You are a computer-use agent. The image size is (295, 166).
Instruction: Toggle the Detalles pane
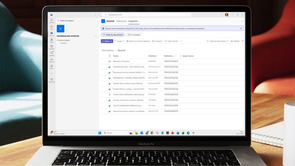tap(235, 41)
